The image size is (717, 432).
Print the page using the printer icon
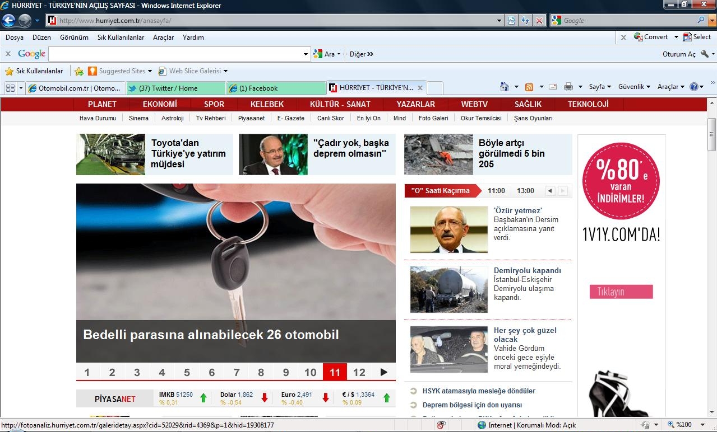(x=568, y=87)
